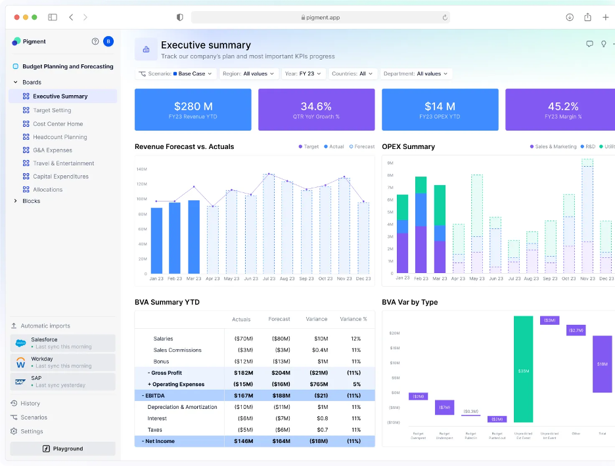This screenshot has width=615, height=466.
Task: Open help via the question mark button
Action: pyautogui.click(x=95, y=41)
